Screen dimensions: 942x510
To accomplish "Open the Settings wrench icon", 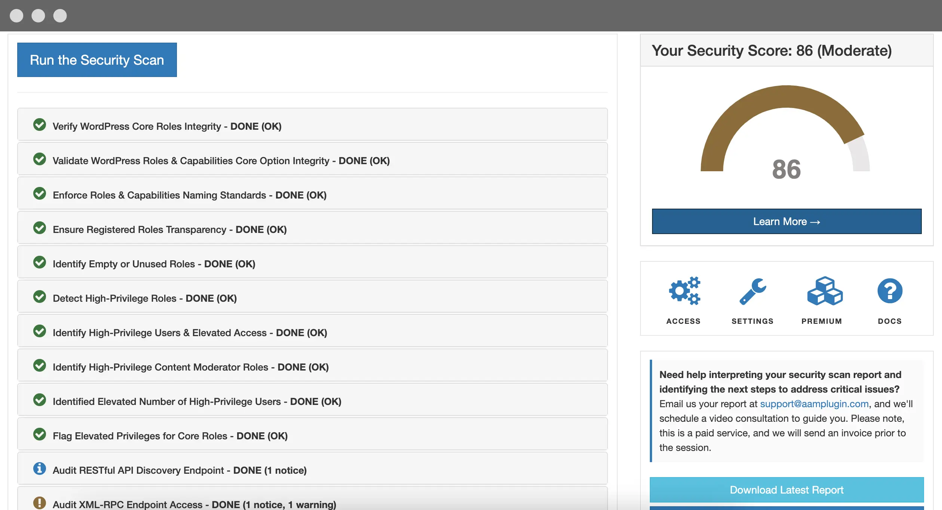I will [x=753, y=291].
